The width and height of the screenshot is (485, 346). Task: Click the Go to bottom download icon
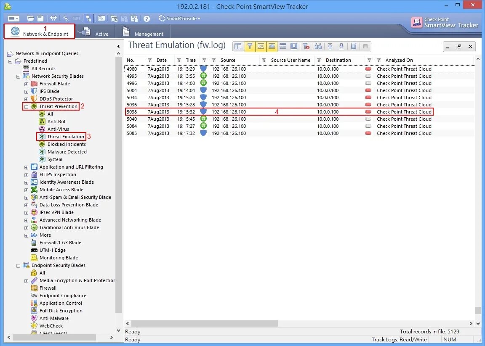(294, 46)
